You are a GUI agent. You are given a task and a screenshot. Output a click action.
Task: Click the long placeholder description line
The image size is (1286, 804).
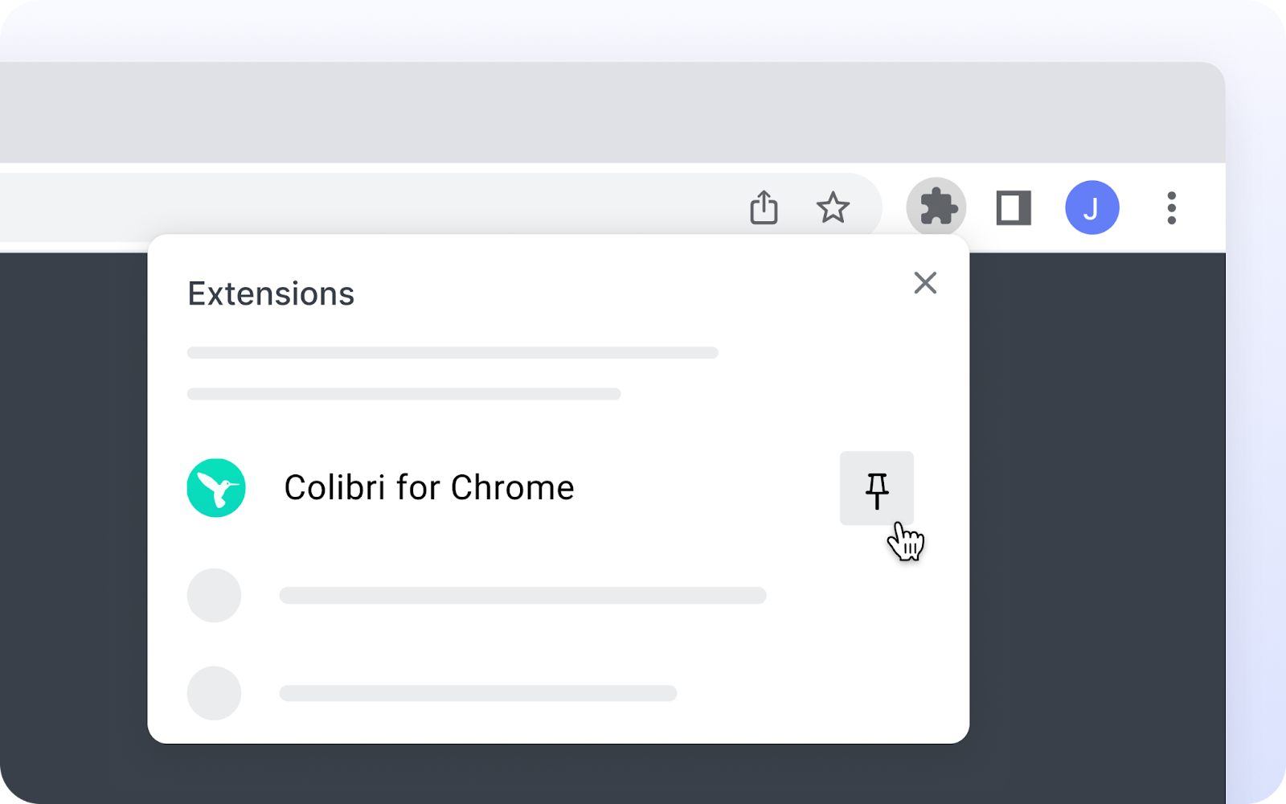[453, 352]
